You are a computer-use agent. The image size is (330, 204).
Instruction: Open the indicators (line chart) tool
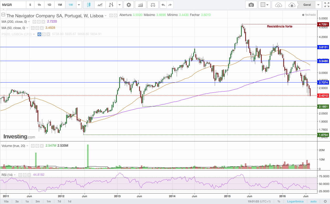(100, 5)
